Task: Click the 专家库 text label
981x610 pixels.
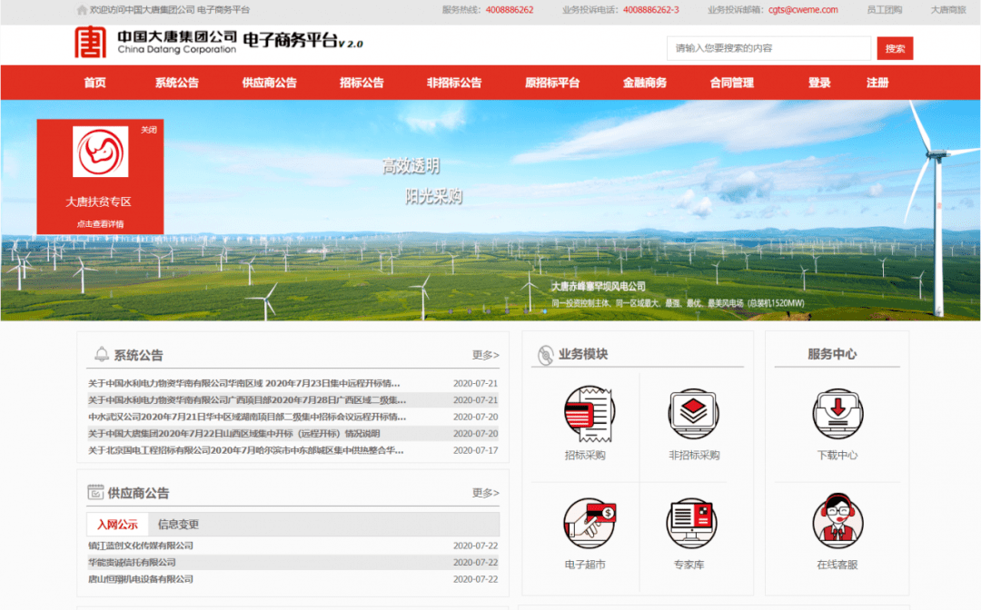Action: click(689, 565)
